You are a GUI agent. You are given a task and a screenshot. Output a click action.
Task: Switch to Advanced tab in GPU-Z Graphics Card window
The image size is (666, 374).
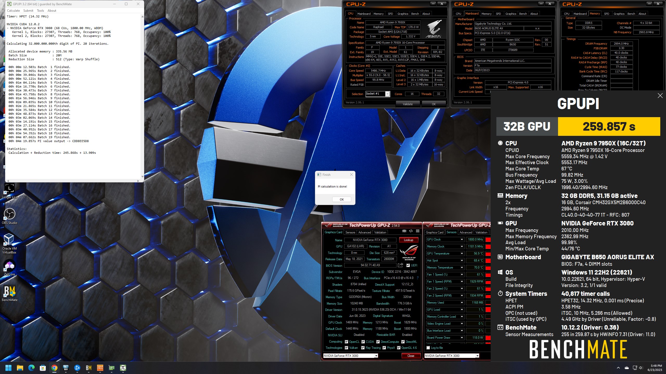click(x=364, y=232)
